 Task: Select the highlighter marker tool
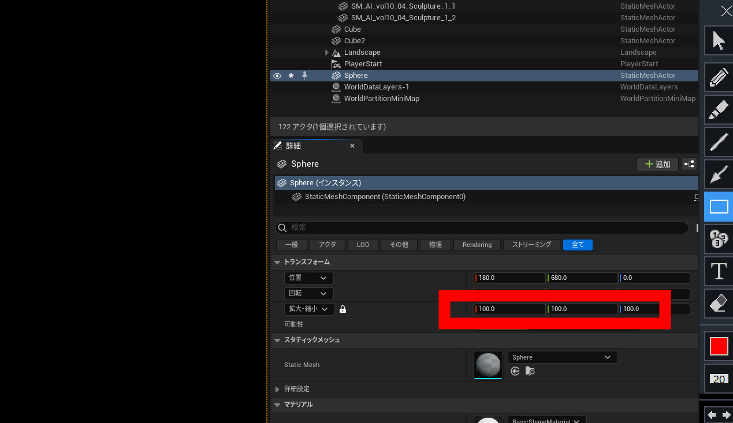coord(718,110)
